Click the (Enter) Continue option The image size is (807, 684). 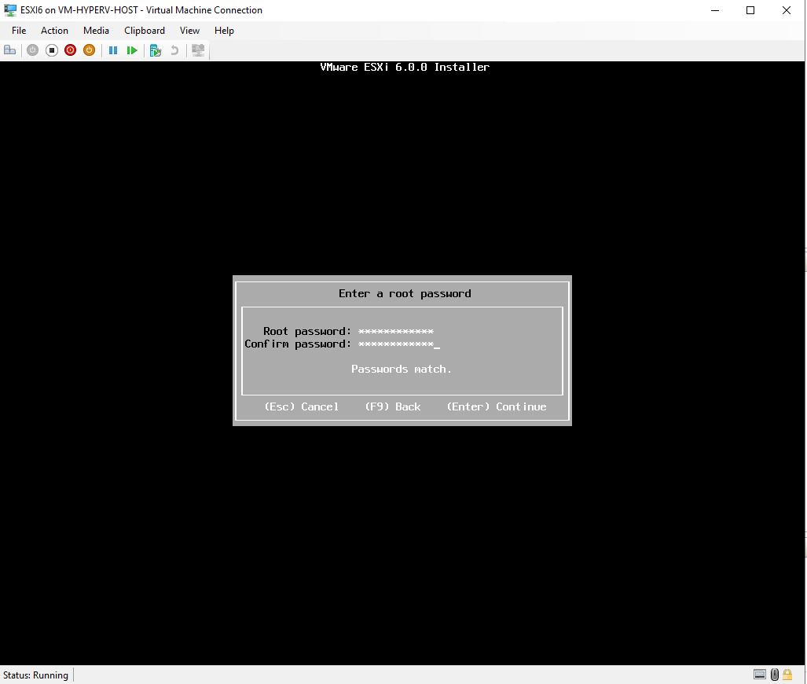click(497, 406)
